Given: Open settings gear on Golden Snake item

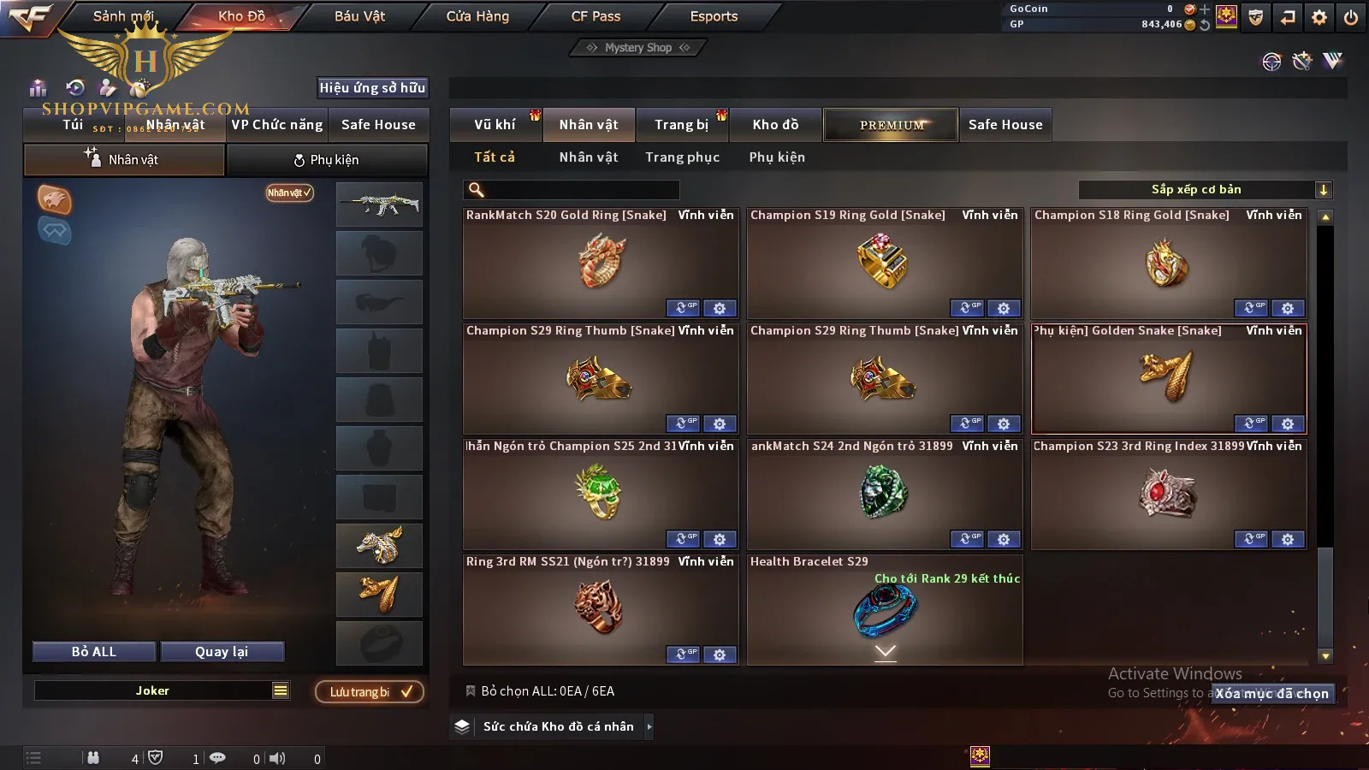Looking at the screenshot, I should 1288,423.
